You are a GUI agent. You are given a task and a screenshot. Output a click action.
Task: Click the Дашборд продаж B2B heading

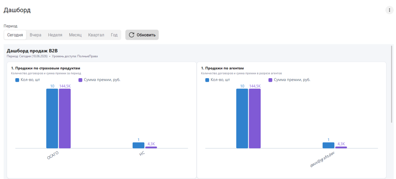[x=32, y=51]
